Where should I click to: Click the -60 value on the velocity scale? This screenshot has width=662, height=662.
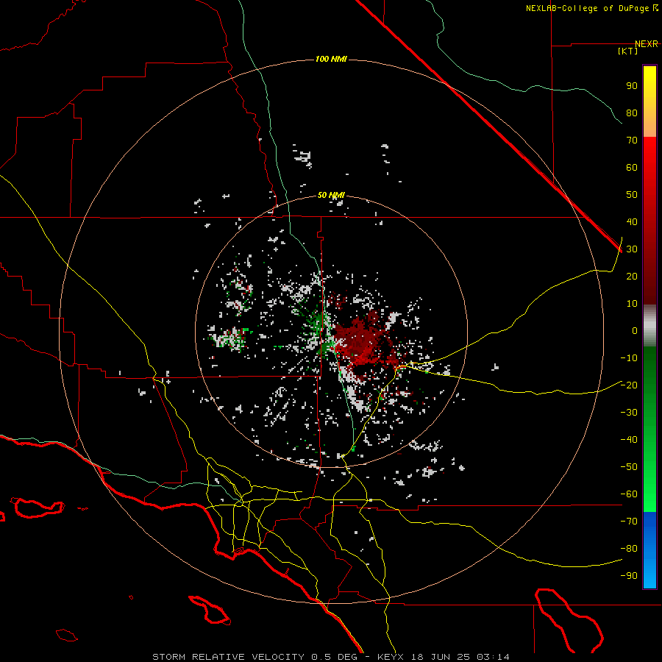coord(629,494)
